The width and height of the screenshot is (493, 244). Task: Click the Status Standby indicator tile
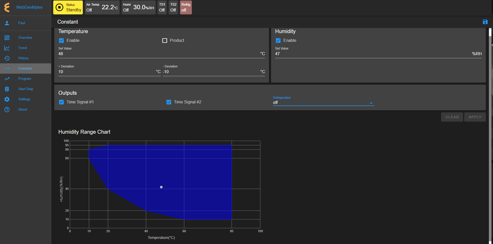pyautogui.click(x=68, y=7)
